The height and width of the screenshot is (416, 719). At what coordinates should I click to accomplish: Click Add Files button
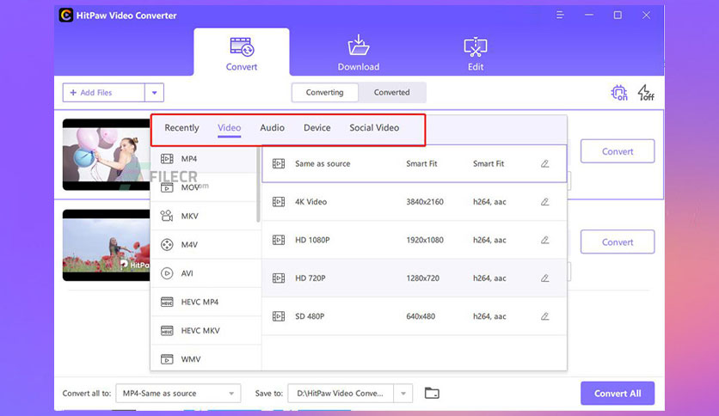pos(103,93)
